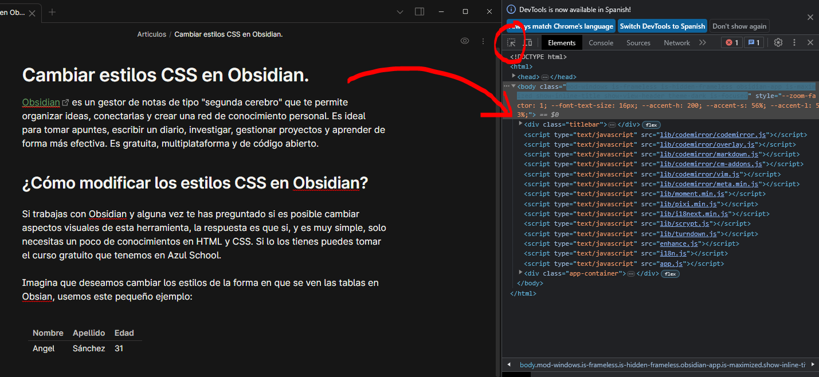
Task: Open the Obsidian link in the article
Action: tap(41, 102)
